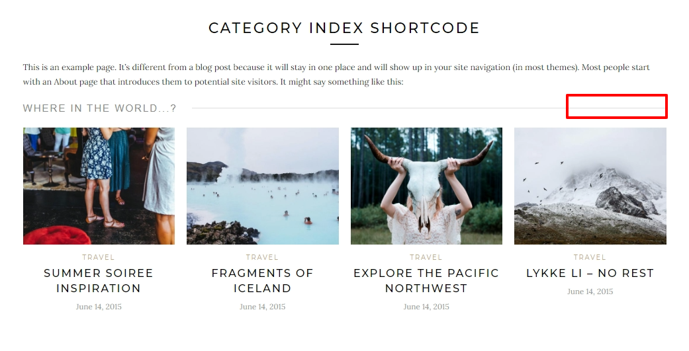689x351 pixels.
Task: Click Travel category above Summer Soiree Inspiration
Action: pos(99,257)
